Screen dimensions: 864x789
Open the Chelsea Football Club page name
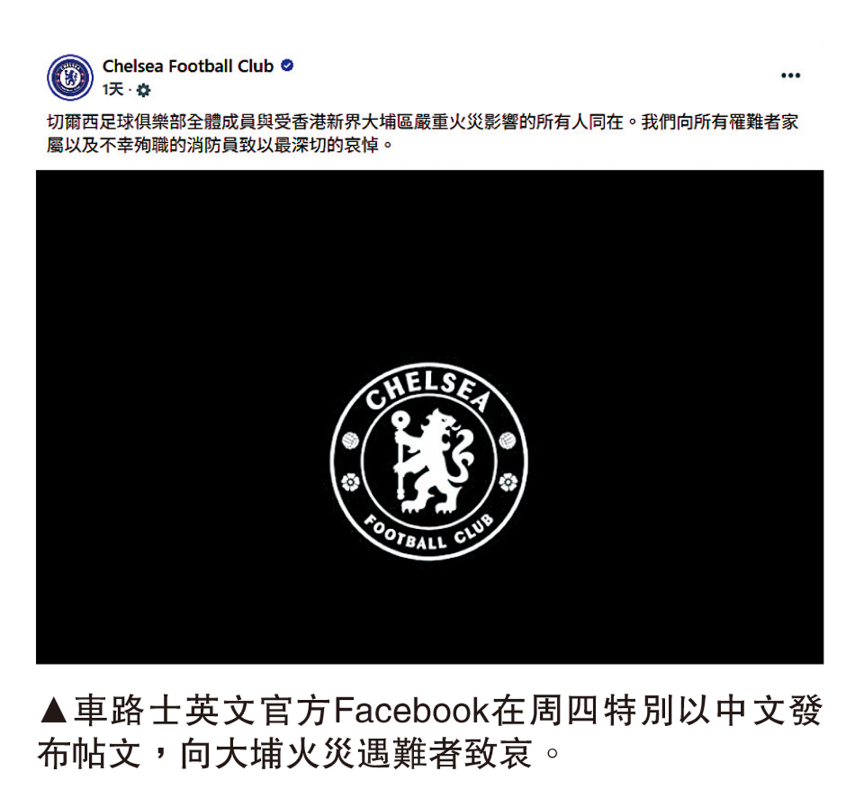click(x=188, y=66)
